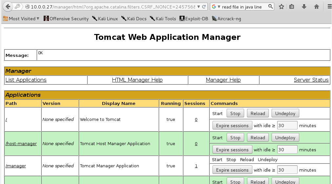Open the Server Status link

coord(311,80)
